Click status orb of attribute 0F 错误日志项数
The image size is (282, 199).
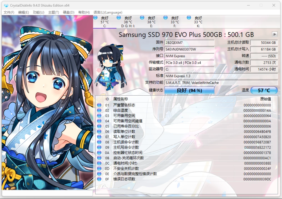tap(99, 179)
